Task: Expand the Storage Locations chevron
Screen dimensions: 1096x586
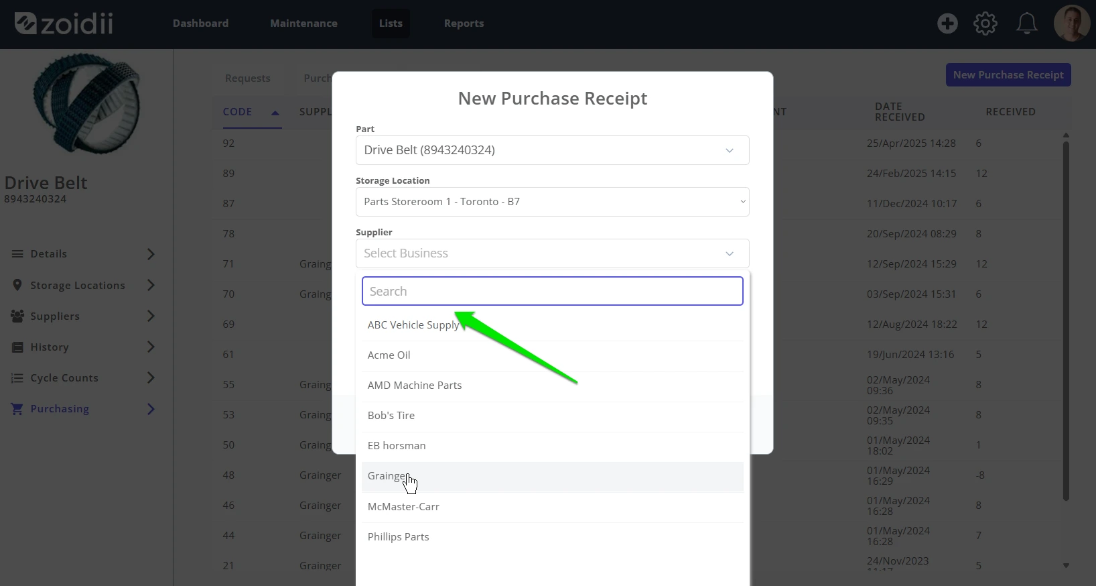Action: click(151, 285)
